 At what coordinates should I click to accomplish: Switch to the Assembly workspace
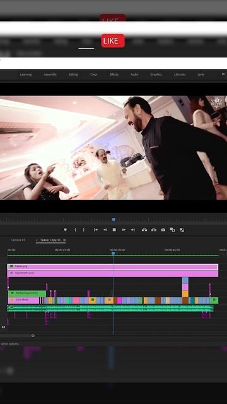pos(50,74)
